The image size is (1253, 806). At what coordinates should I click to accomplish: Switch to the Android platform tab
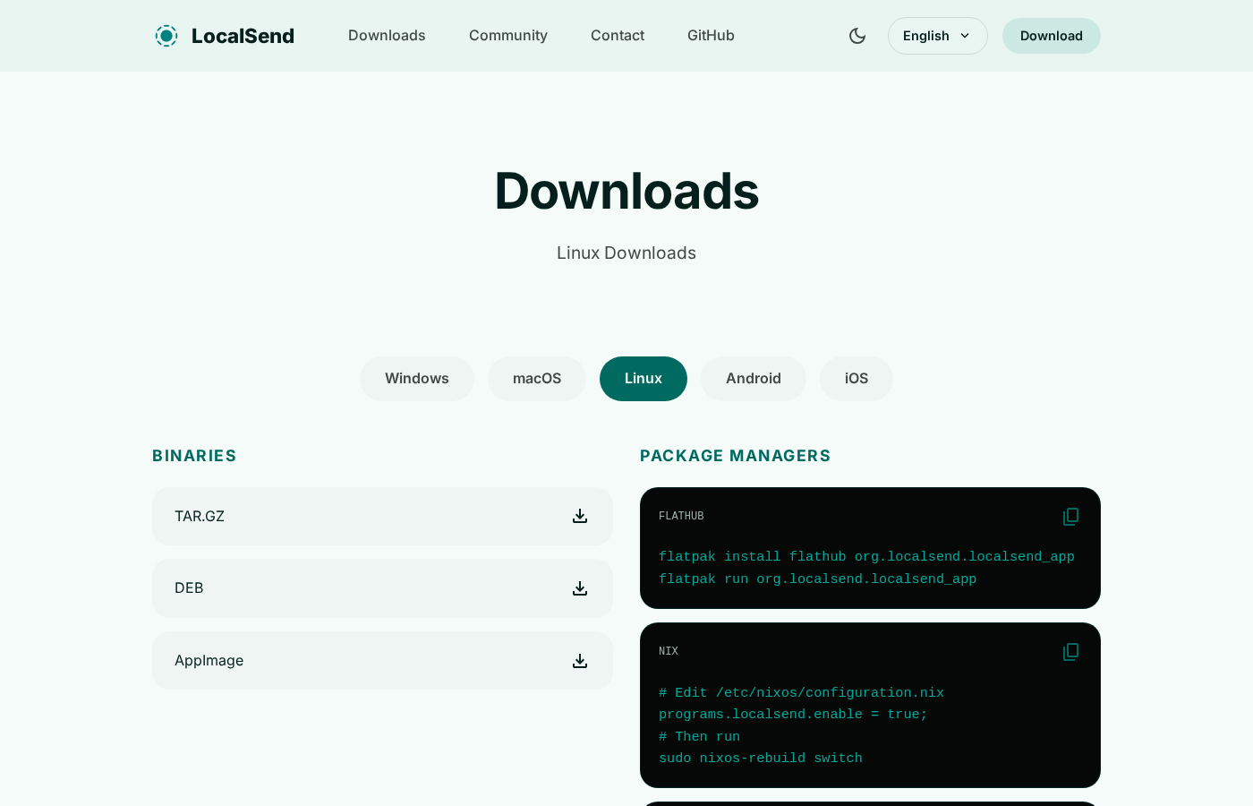[x=754, y=379]
